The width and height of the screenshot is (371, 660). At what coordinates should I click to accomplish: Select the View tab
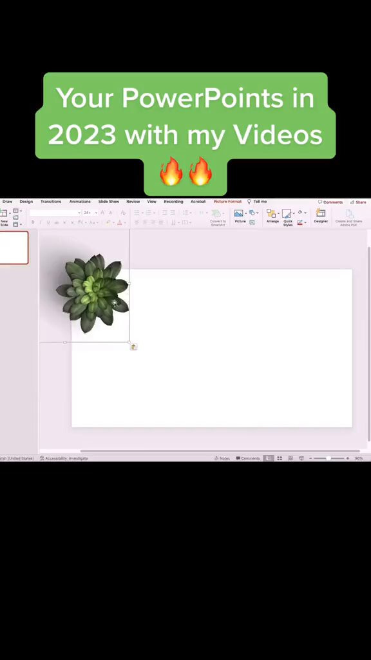[152, 202]
